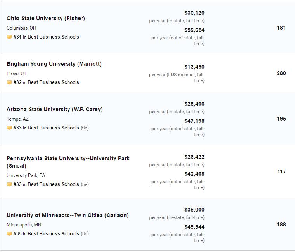This screenshot has width=295, height=252.
Task: Click the $49,944 out-of-state tuition for Minnesota
Action: (194, 227)
